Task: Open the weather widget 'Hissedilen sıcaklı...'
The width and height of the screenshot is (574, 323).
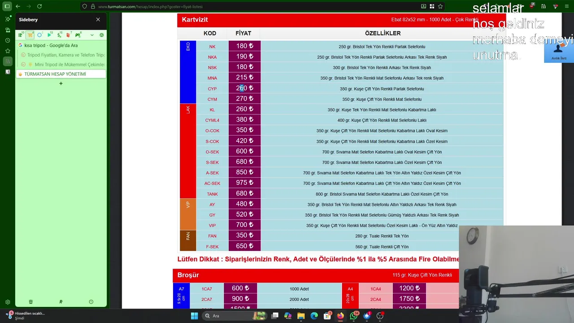Action: pos(26,316)
